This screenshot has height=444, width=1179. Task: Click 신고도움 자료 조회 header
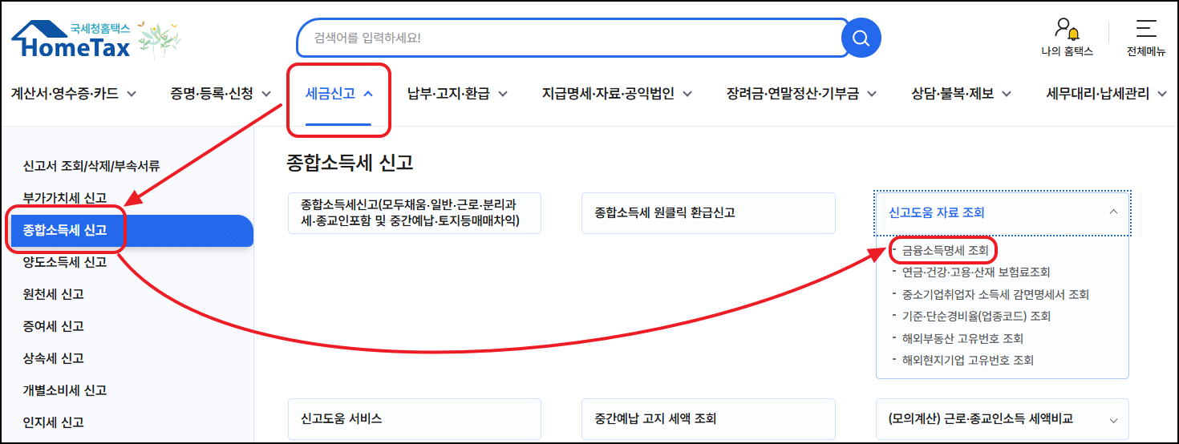click(1003, 213)
